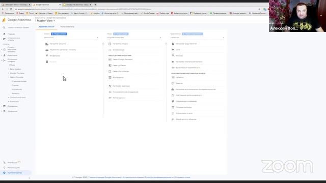Open data import Dd icon
Screen dimensions: 326x183
[x=110, y=98]
